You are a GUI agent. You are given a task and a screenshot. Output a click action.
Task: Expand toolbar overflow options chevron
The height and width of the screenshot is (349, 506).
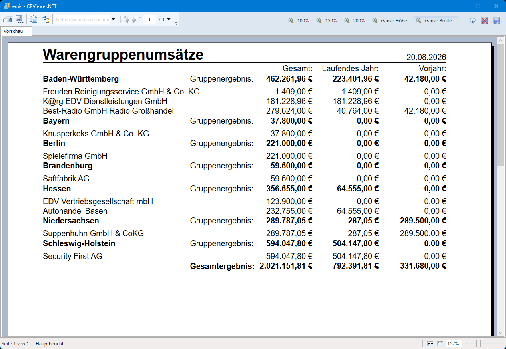click(176, 23)
